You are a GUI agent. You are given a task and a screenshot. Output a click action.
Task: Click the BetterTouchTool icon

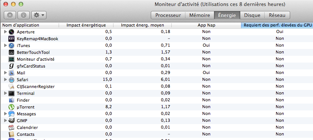tap(11, 52)
